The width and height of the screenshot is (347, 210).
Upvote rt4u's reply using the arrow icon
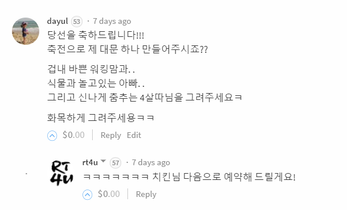tap(88, 195)
